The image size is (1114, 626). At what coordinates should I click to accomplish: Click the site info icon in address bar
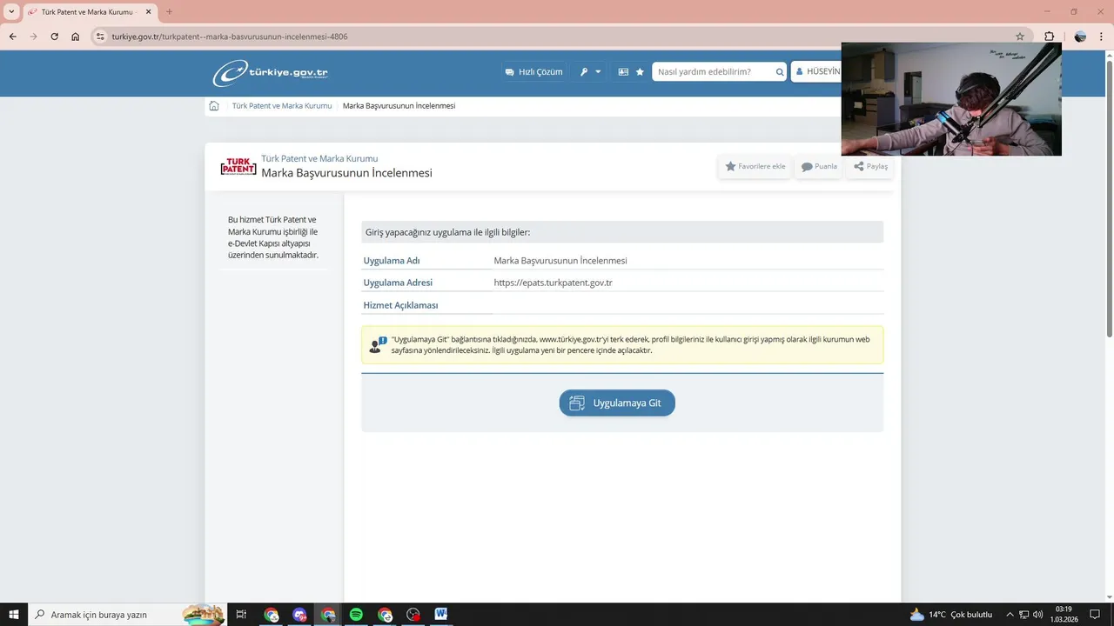(100, 37)
